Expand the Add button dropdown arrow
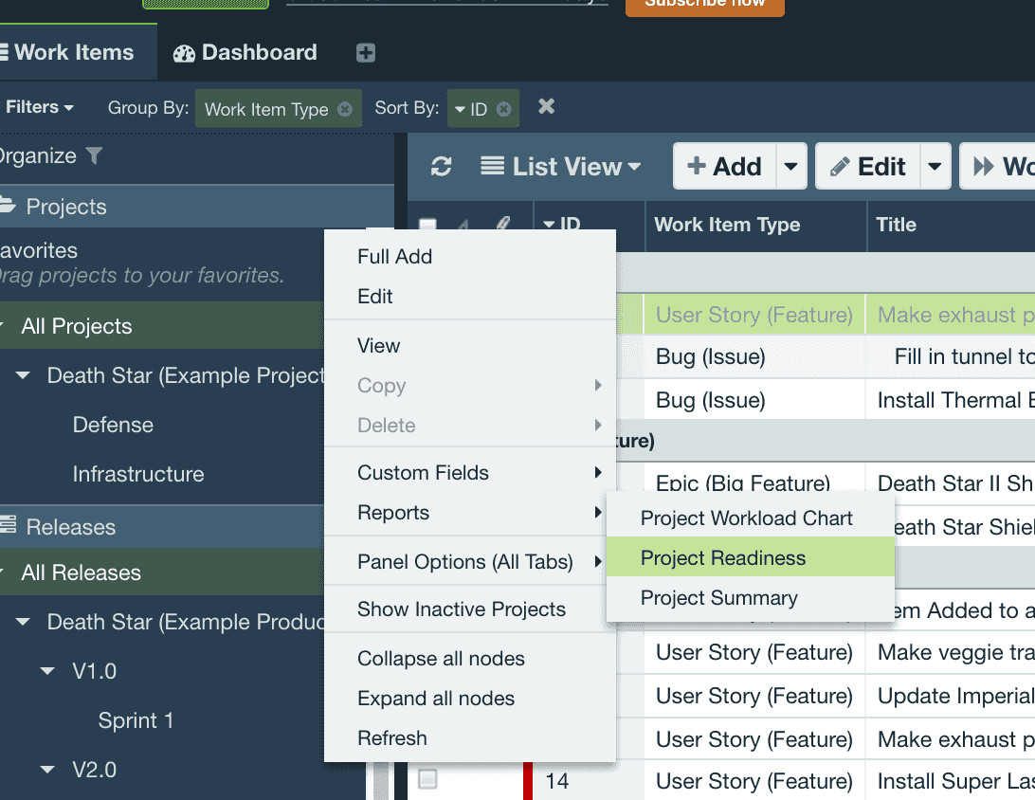Screen dimensions: 1035x800 [x=790, y=167]
